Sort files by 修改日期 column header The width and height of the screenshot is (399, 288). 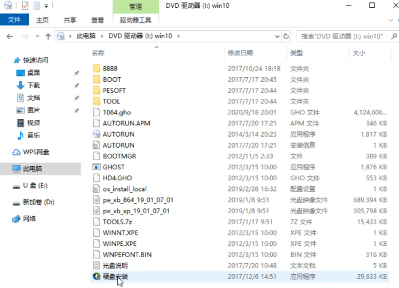[240, 53]
